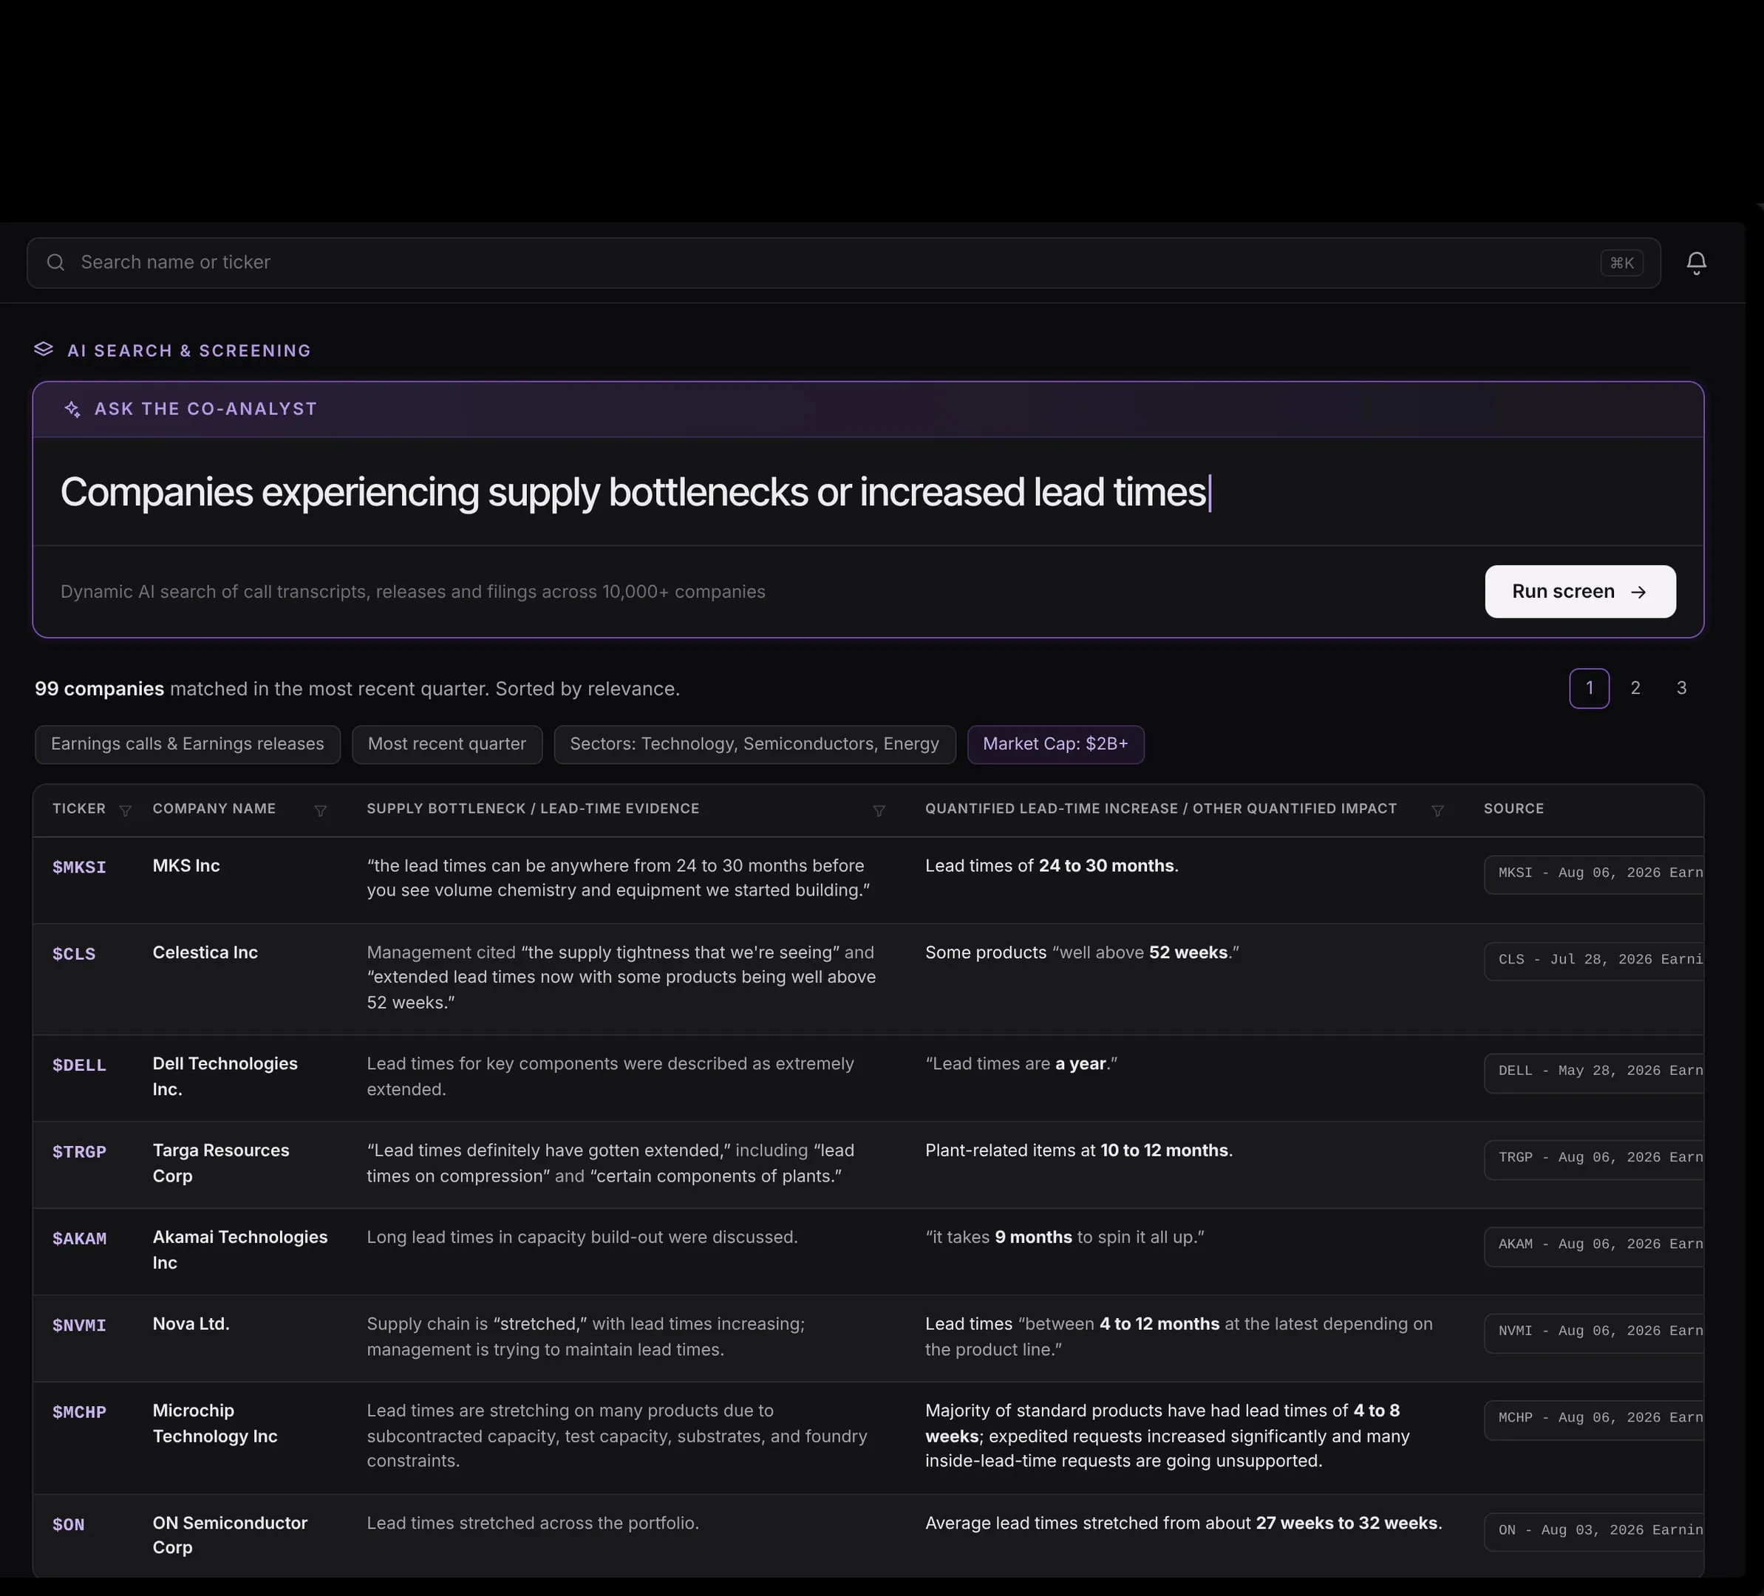Open the Quantified Lead-Time Increase column filter
Viewport: 1764px width, 1596px height.
tap(1437, 811)
